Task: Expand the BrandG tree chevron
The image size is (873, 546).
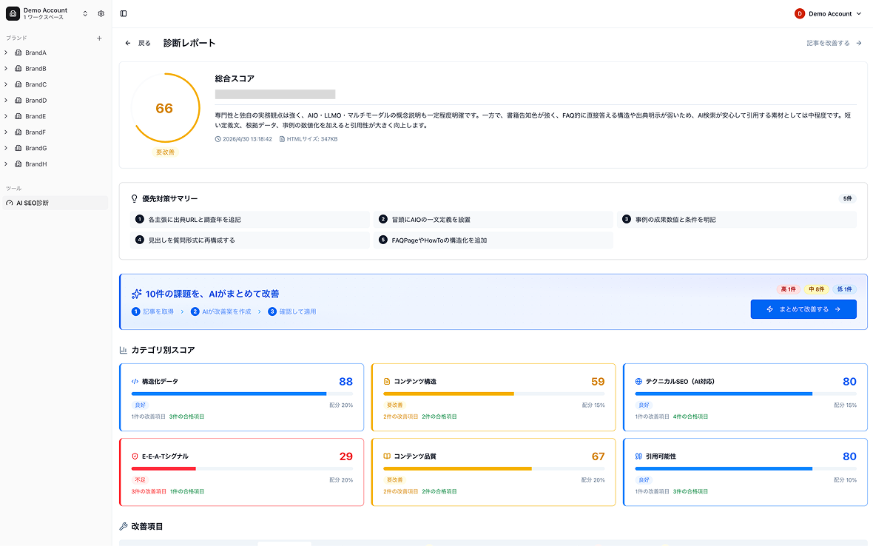Action: pyautogui.click(x=6, y=148)
